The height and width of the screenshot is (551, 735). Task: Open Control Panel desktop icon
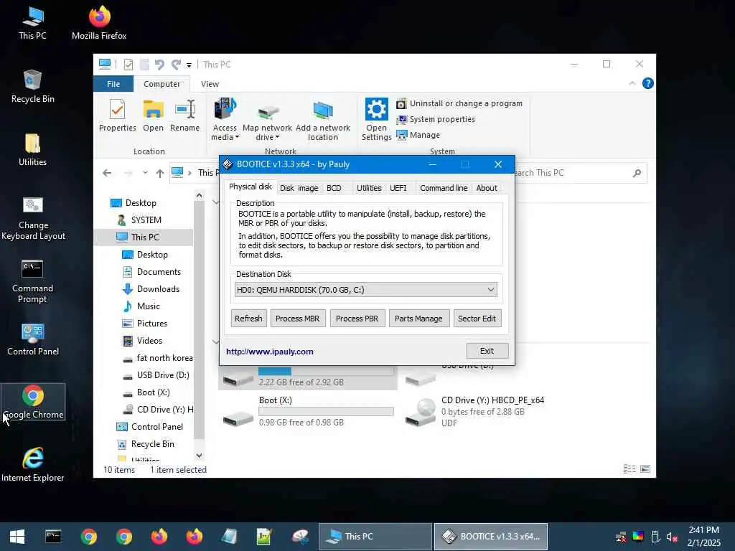33,339
